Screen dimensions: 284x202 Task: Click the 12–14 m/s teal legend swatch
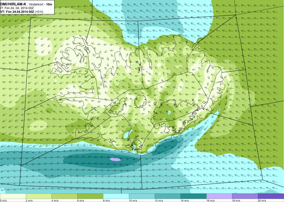coord(168,196)
